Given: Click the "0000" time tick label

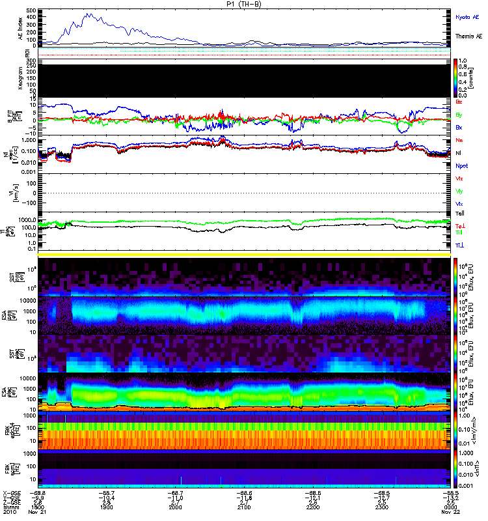Looking at the screenshot, I should 450,507.
